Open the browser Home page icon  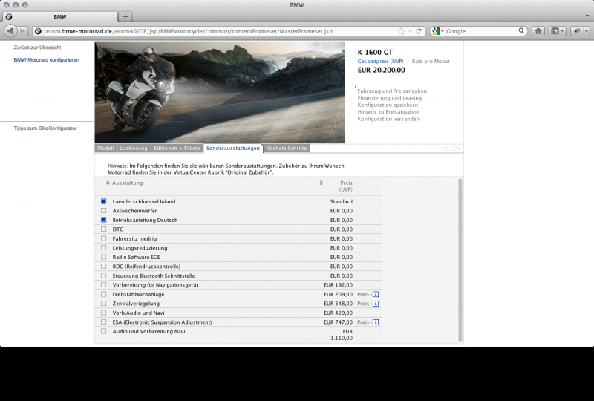(538, 31)
